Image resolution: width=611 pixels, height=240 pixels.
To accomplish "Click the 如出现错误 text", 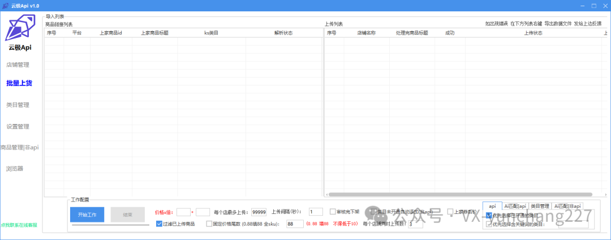I will pos(497,24).
